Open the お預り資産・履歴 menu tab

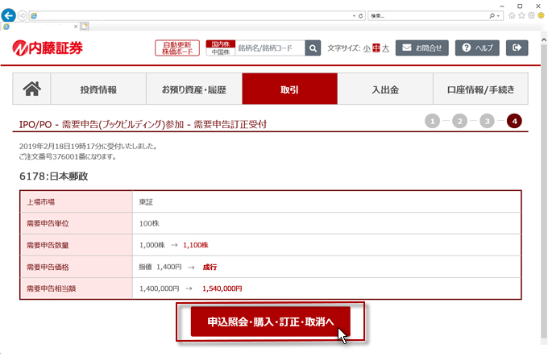(x=194, y=89)
